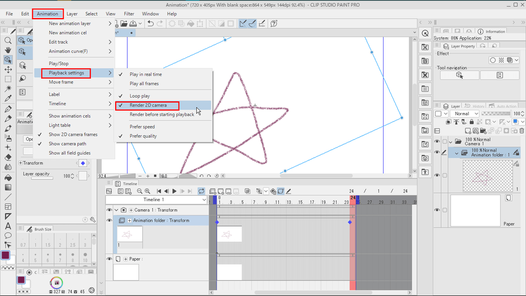
Task: Delete layer with trash icon
Action: 522,130
